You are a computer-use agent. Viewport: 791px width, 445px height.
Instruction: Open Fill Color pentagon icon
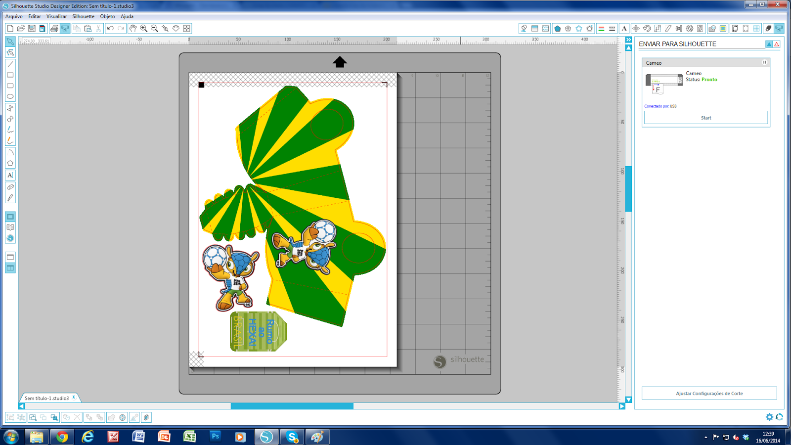pyautogui.click(x=557, y=29)
